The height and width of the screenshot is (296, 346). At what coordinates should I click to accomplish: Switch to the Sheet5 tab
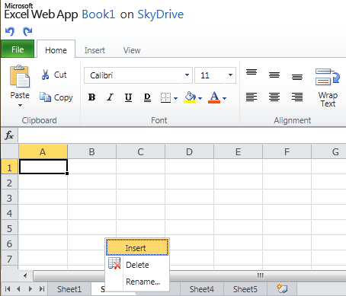(245, 289)
